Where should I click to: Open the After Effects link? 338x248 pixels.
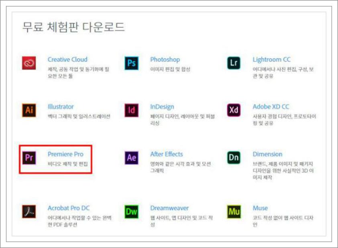[x=167, y=154]
